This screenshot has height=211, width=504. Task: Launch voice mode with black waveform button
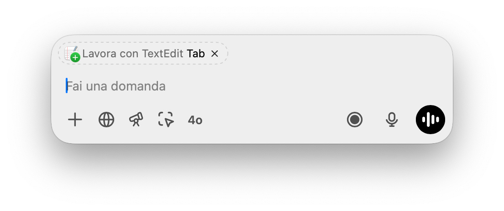pos(430,120)
